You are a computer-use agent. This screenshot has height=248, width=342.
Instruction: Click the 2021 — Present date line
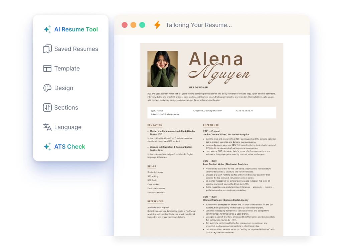(x=211, y=131)
